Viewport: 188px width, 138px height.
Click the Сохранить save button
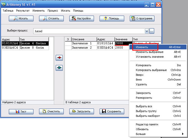(x=112, y=111)
